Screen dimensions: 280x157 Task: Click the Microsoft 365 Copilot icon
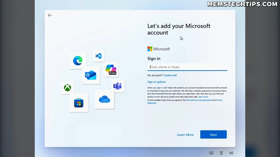coord(111,70)
